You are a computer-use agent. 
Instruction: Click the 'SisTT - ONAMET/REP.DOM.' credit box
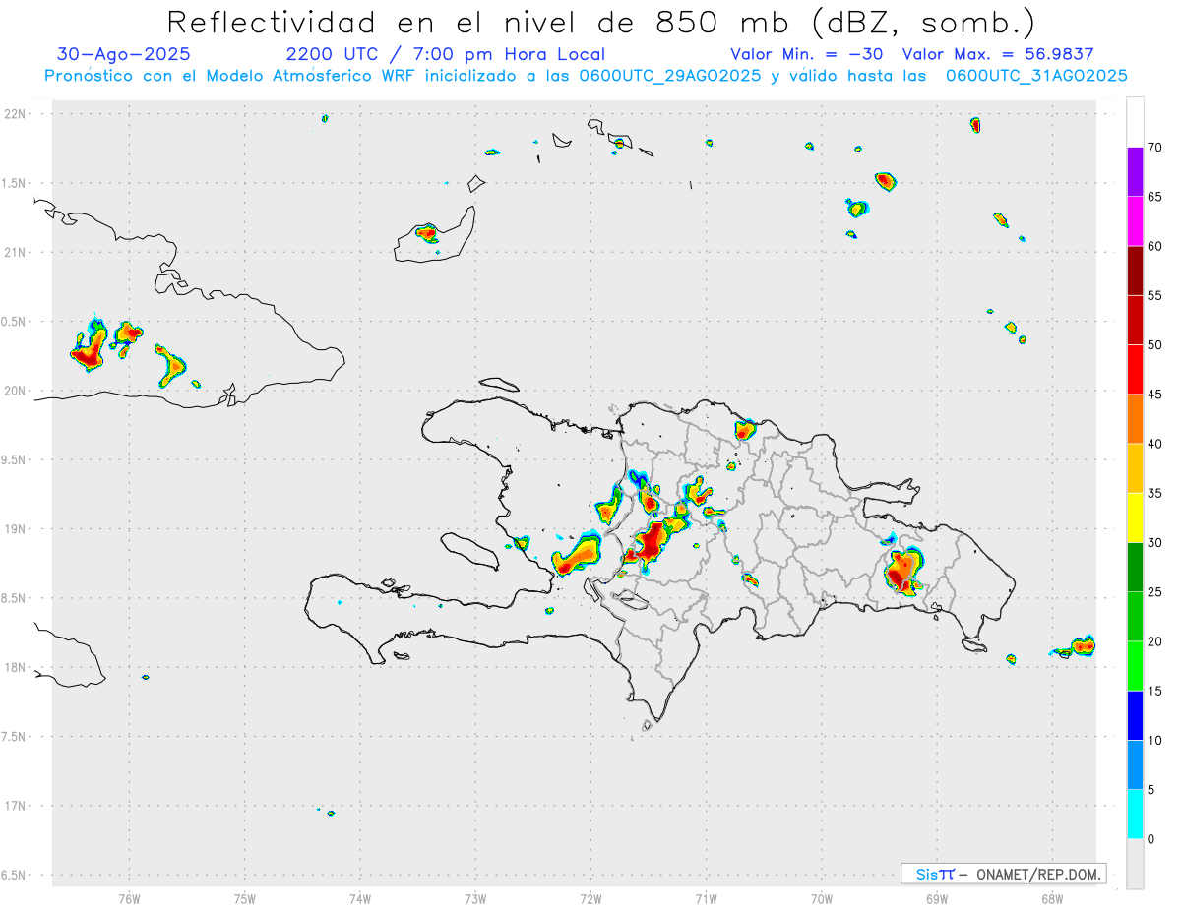[x=1004, y=874]
